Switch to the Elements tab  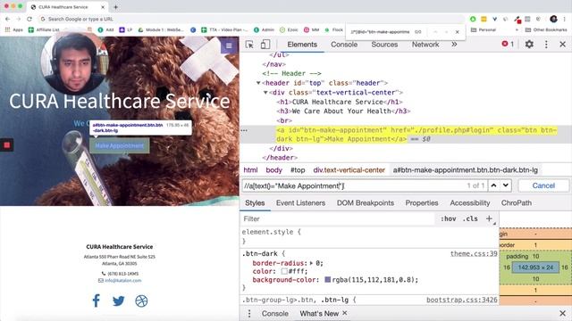tap(302, 45)
